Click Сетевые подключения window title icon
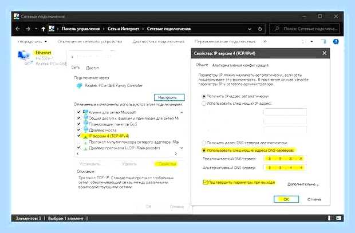The image size is (355, 233). [x=16, y=16]
